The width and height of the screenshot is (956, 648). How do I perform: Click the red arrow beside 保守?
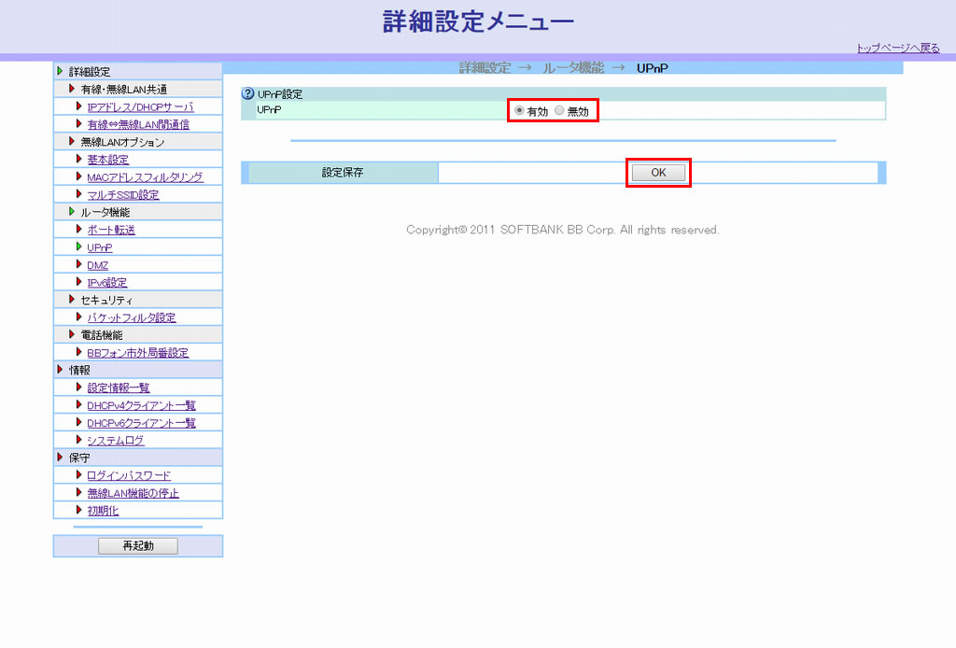click(61, 458)
